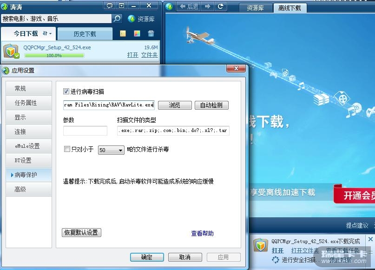
Task: Open the message bubble icon in title bar
Action: click(x=110, y=6)
